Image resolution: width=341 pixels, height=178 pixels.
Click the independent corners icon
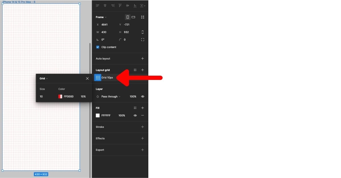click(142, 40)
